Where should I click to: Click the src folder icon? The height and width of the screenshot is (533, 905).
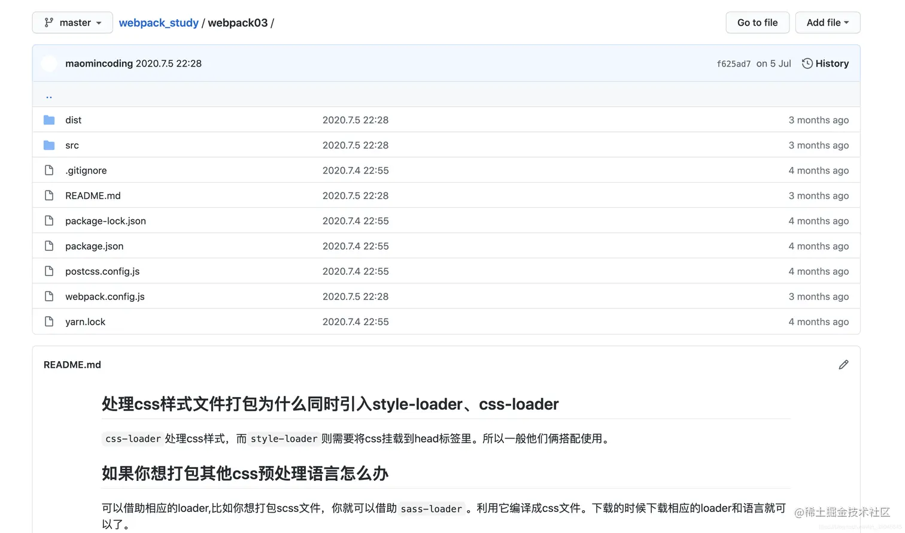49,145
